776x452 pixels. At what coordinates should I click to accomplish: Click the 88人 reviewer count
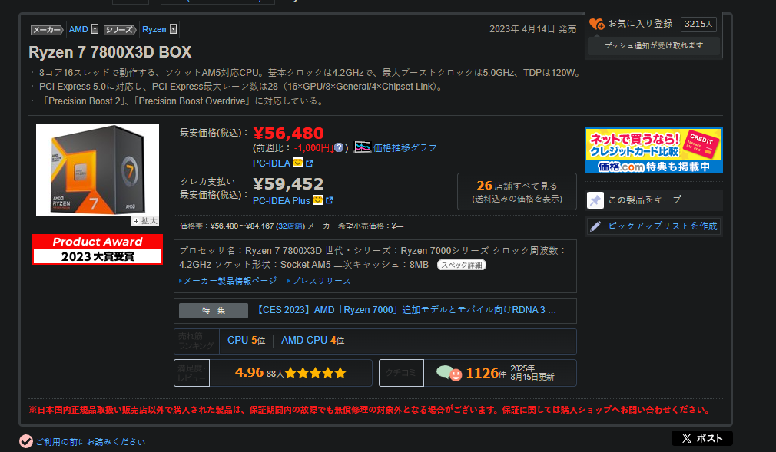pos(275,374)
